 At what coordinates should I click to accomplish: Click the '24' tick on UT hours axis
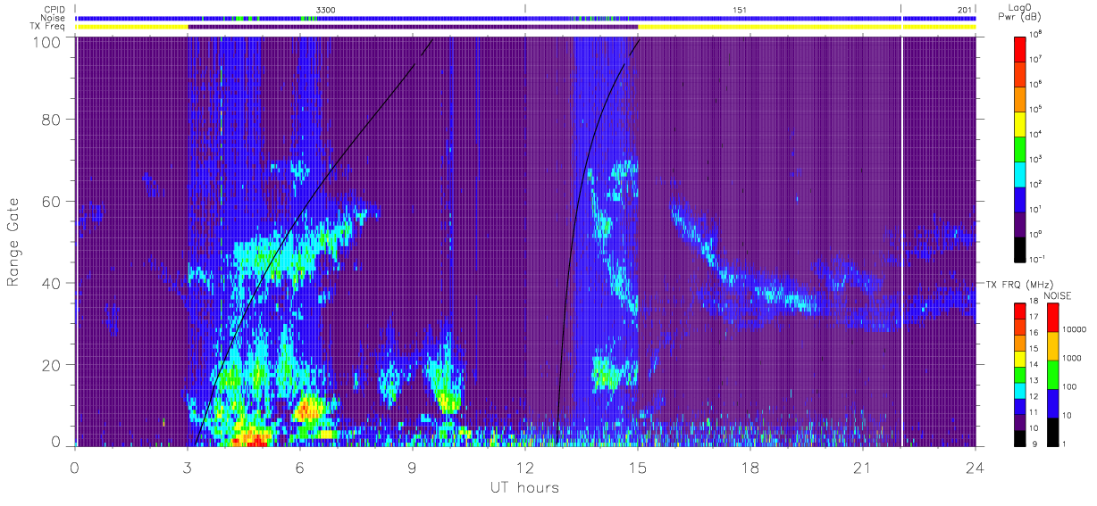976,468
